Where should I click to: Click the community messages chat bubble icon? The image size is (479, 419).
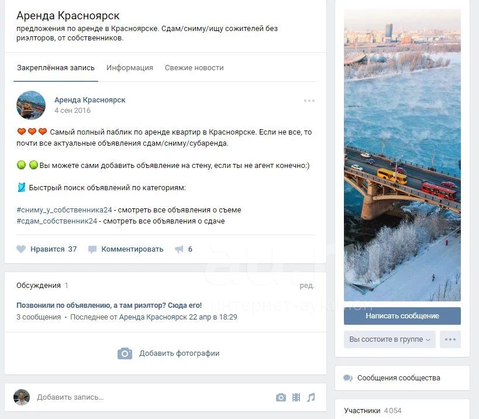tap(348, 378)
